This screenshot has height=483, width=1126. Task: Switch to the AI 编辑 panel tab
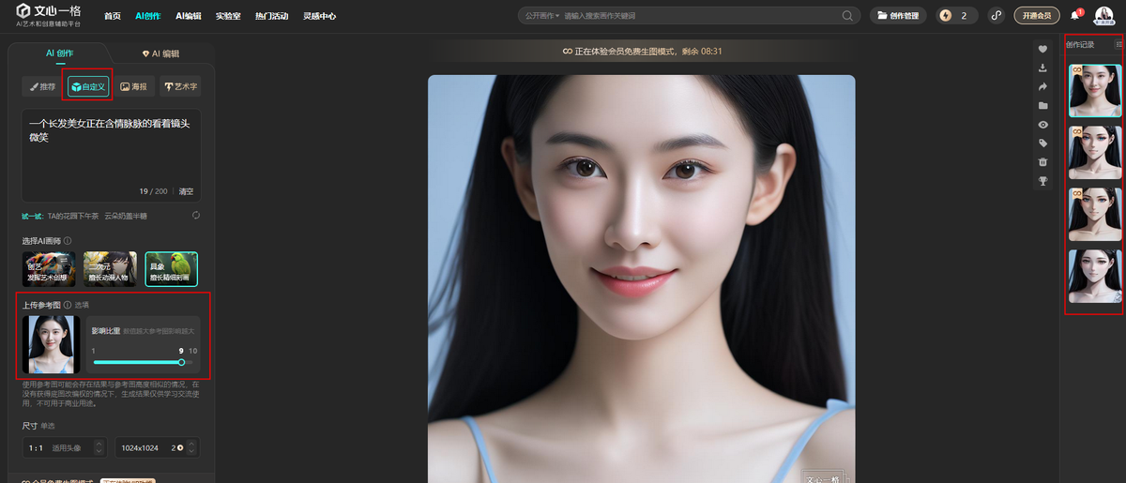pyautogui.click(x=162, y=53)
